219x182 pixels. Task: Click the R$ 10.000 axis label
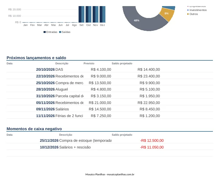15,16
